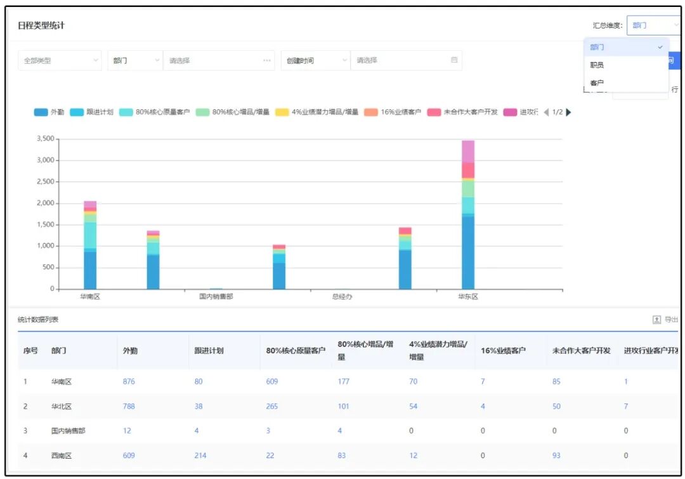Open the ellipsis picker in department field
This screenshot has width=685, height=479.
[266, 60]
